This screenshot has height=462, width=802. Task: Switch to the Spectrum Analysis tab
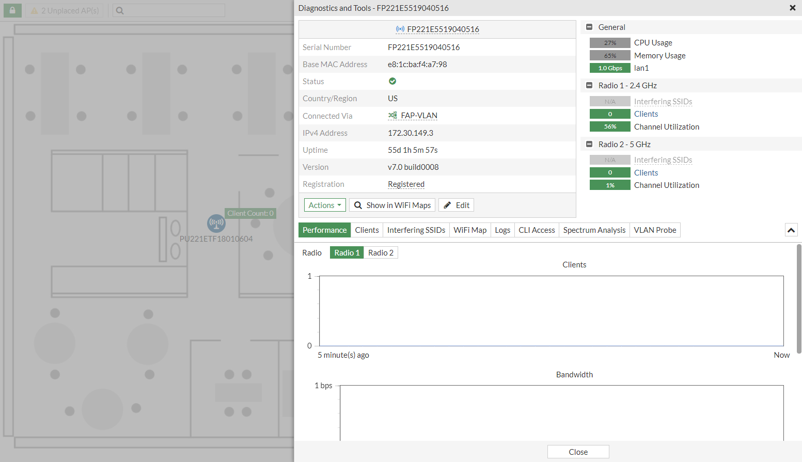[x=594, y=230]
